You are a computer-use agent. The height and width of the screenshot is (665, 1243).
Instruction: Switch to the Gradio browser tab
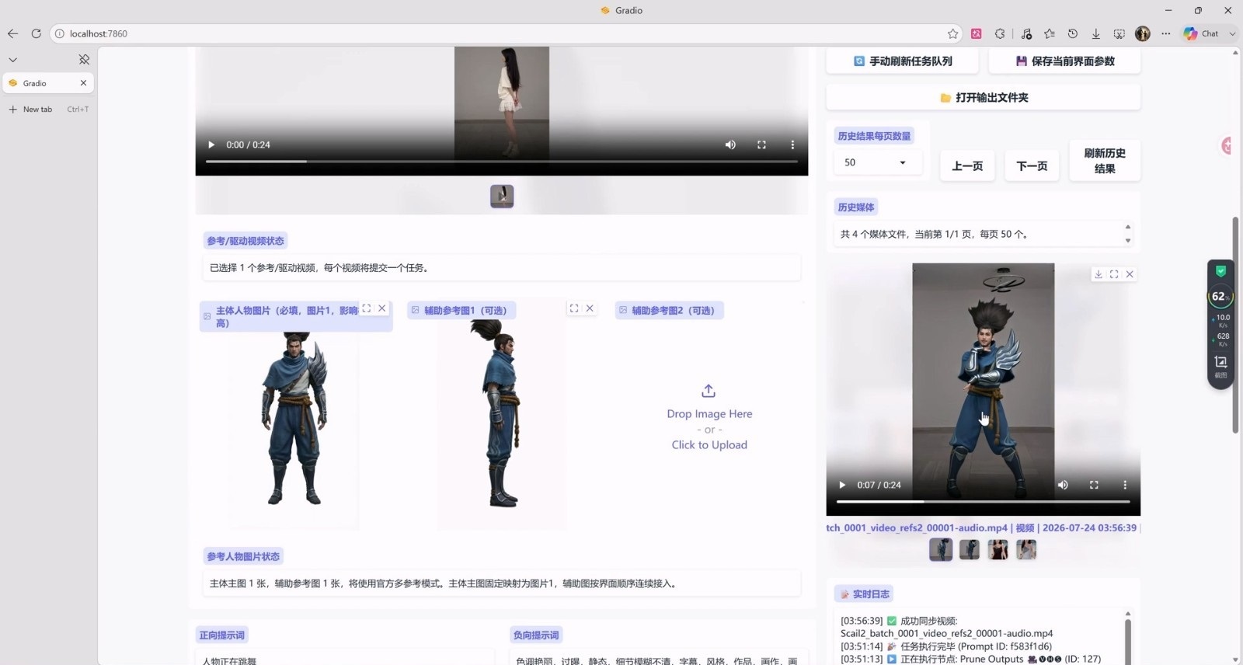[48, 83]
